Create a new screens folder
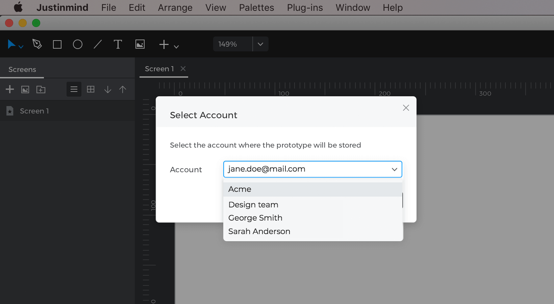 pos(41,90)
